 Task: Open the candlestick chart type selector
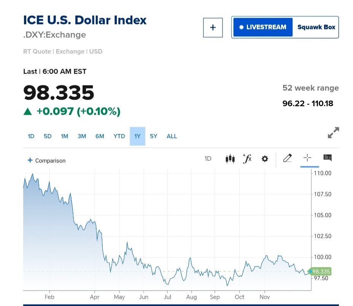click(x=230, y=159)
